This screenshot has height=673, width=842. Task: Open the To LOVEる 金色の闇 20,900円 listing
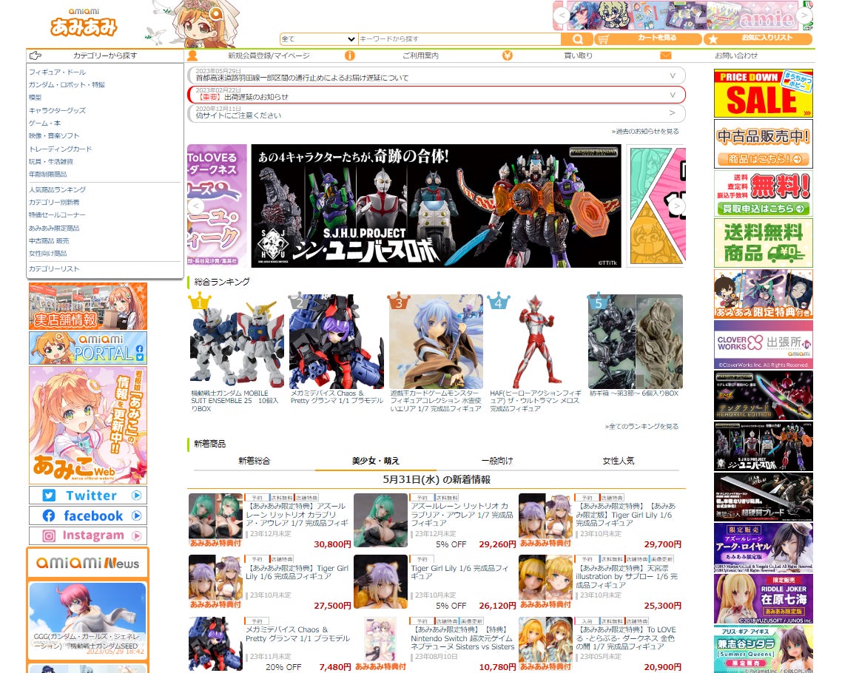coord(600,645)
